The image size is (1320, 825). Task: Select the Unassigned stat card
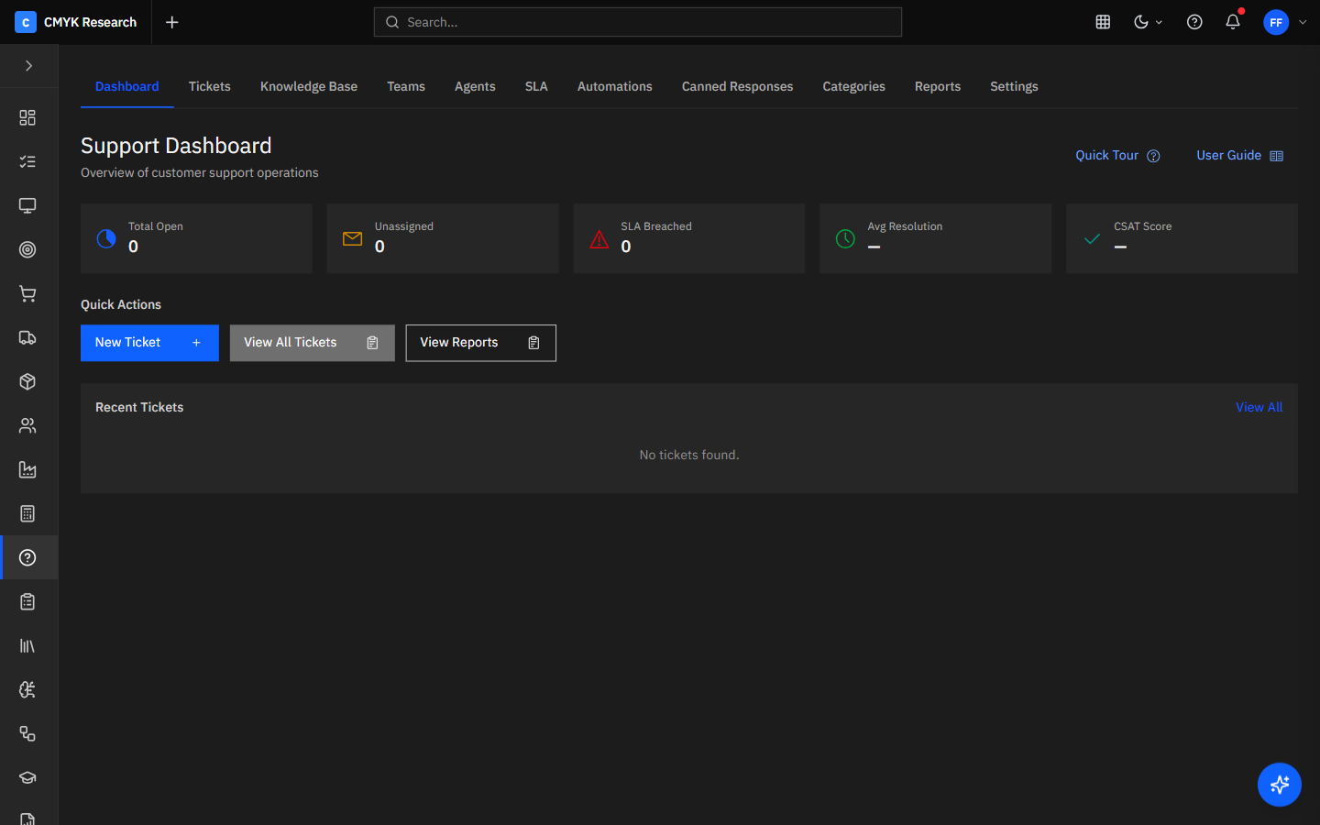(443, 238)
